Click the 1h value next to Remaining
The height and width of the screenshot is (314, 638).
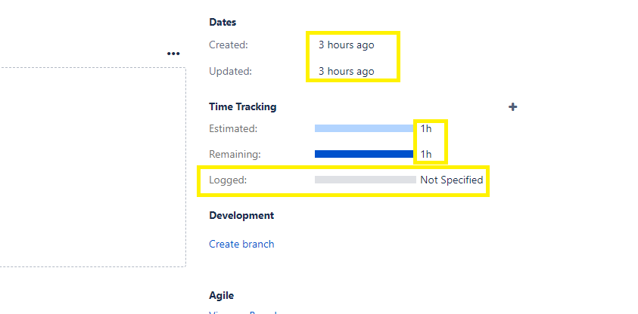coord(426,154)
